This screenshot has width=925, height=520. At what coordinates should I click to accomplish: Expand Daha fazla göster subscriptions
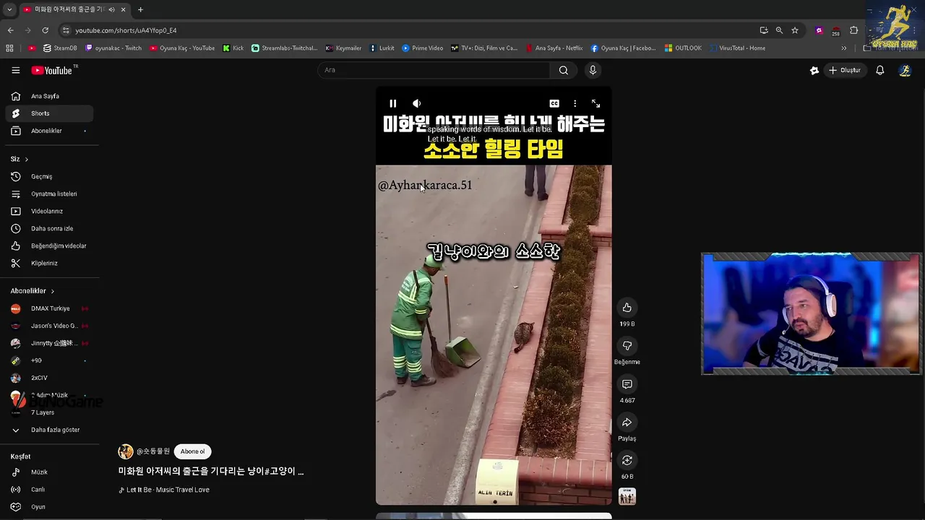[x=49, y=430]
